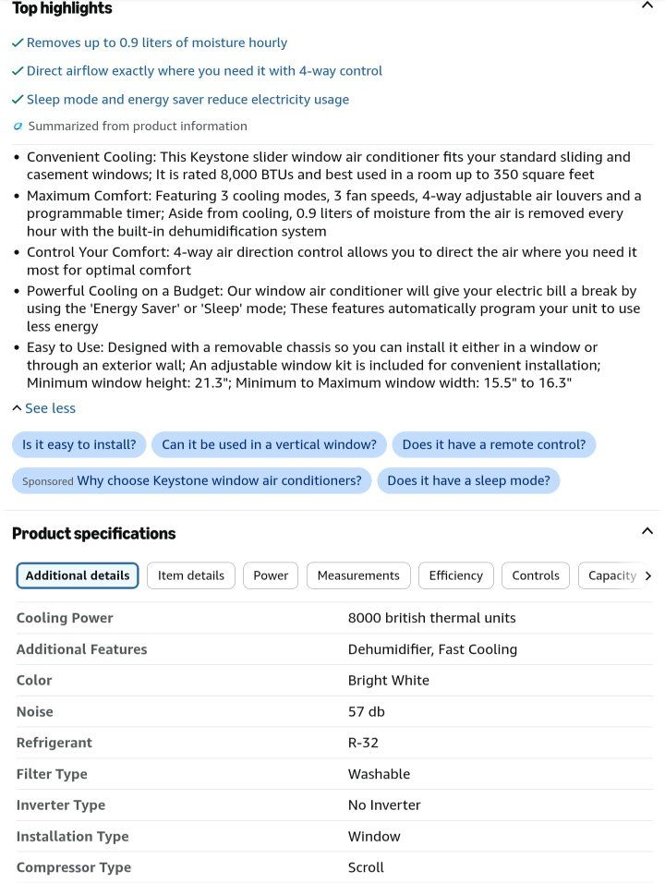Screen dimensions: 665x883
Task: Click the right arrow to show more specification tabs
Action: point(648,575)
